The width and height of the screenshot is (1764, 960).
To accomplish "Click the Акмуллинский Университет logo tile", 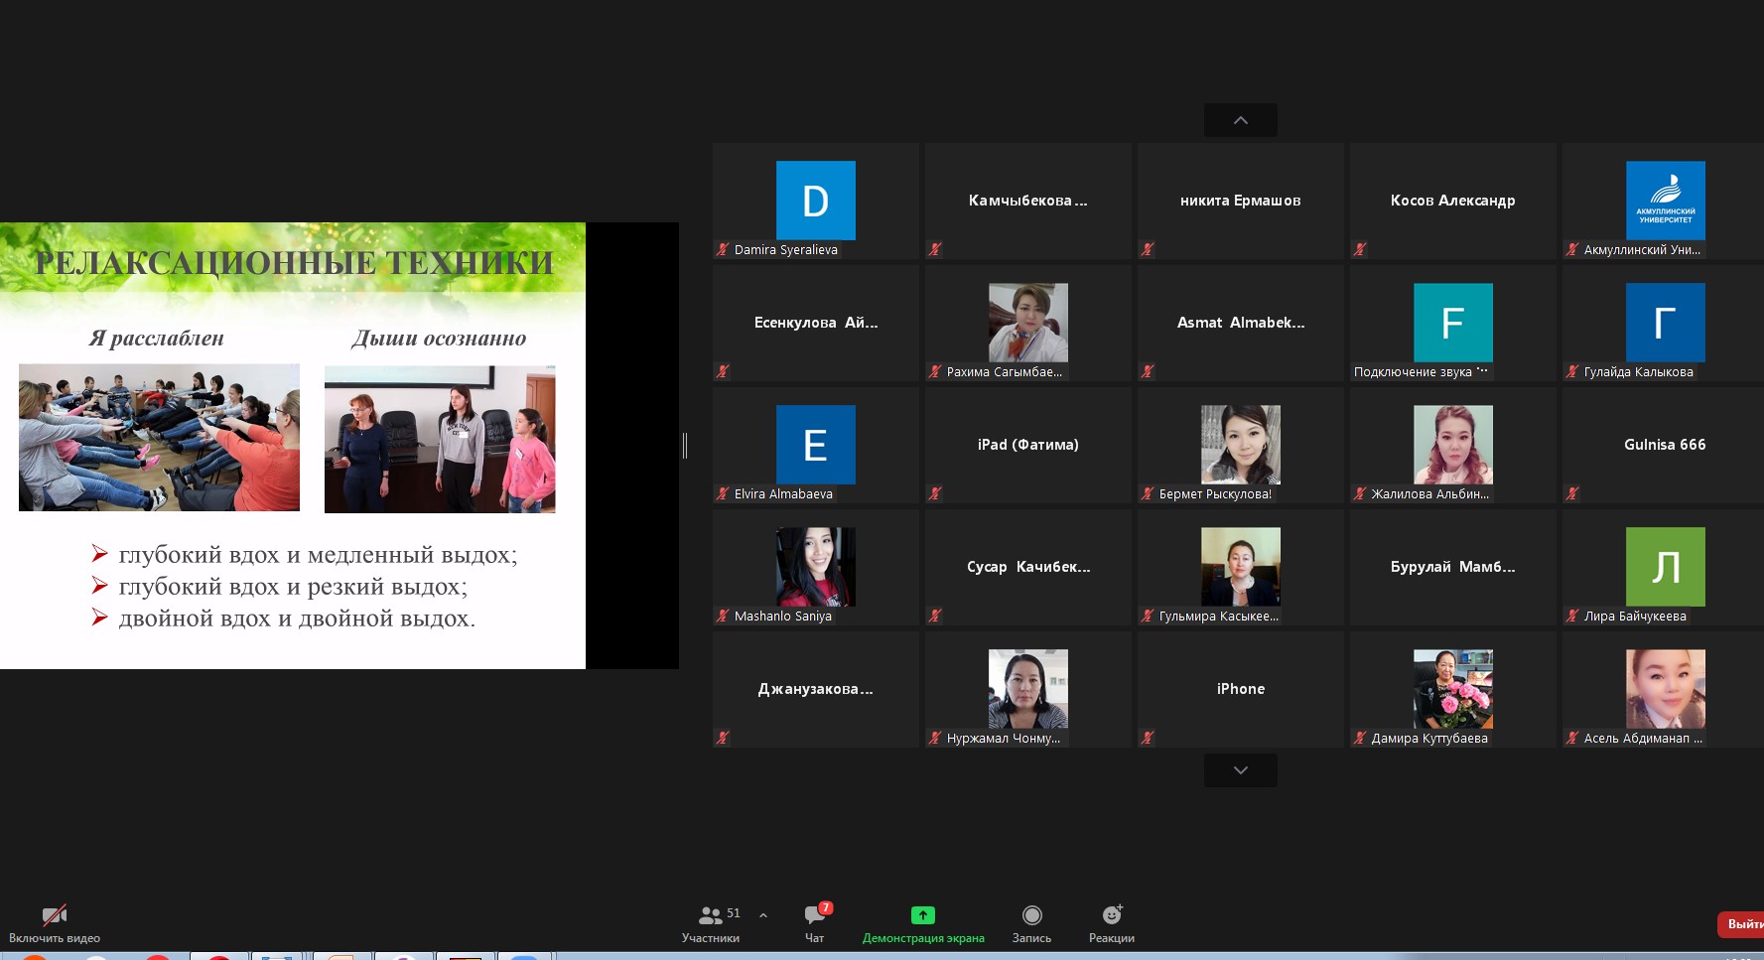I will click(1665, 201).
